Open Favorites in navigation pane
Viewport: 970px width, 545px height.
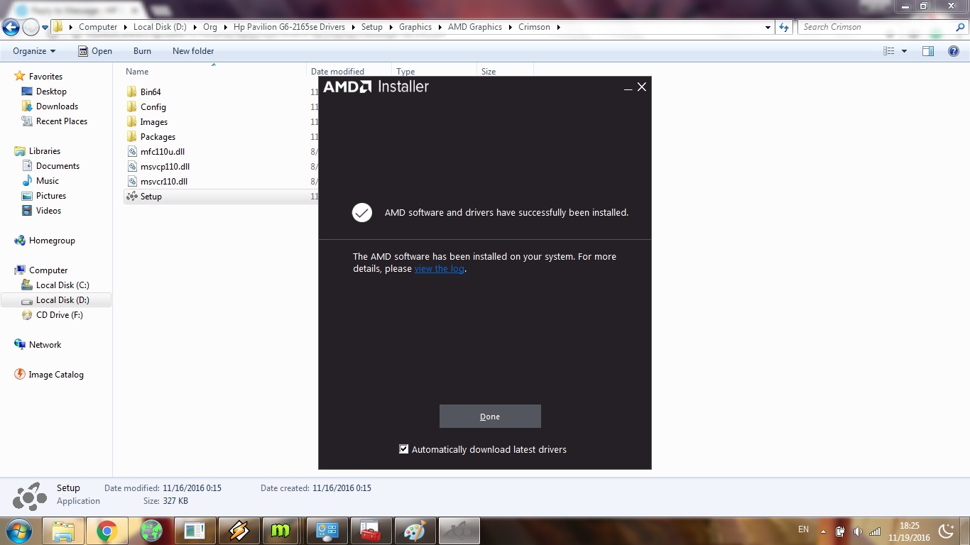pyautogui.click(x=45, y=77)
